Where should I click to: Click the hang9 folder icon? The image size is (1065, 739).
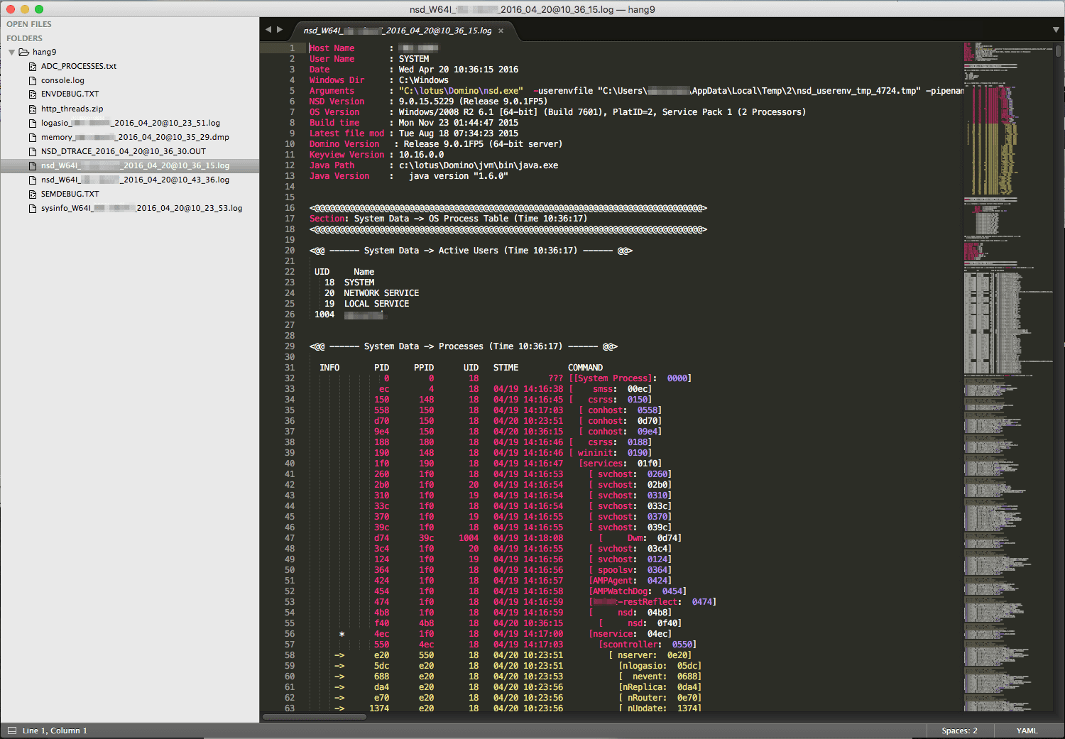tap(23, 52)
